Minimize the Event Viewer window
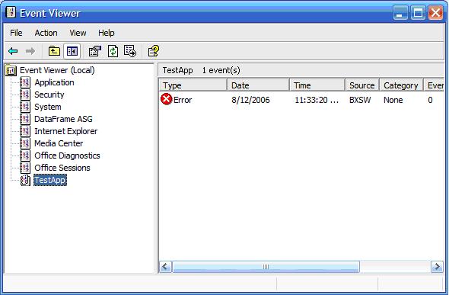Screen dimensions: 449x295 click(x=400, y=13)
